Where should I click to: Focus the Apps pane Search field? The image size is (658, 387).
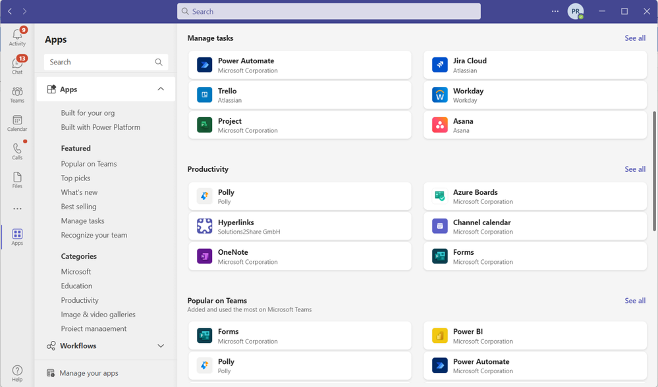[106, 62]
